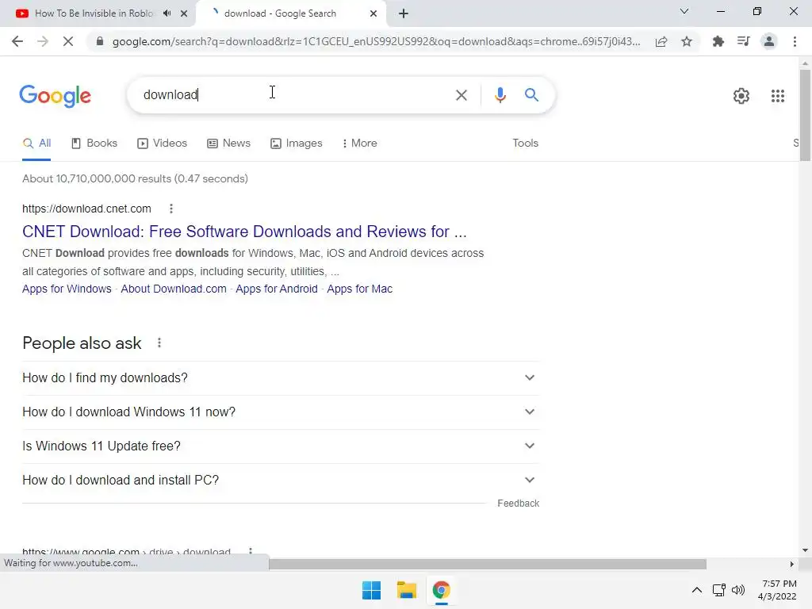This screenshot has width=812, height=609.
Task: Close the download Google Search tab
Action: click(373, 13)
